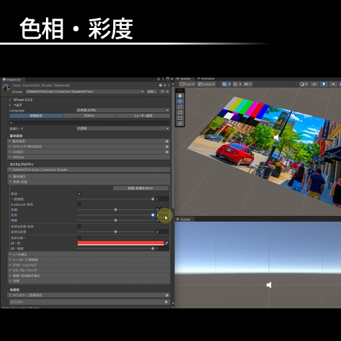Toggle scene lighting bulb icon
Screen dimensions: 341x341
coord(324,84)
